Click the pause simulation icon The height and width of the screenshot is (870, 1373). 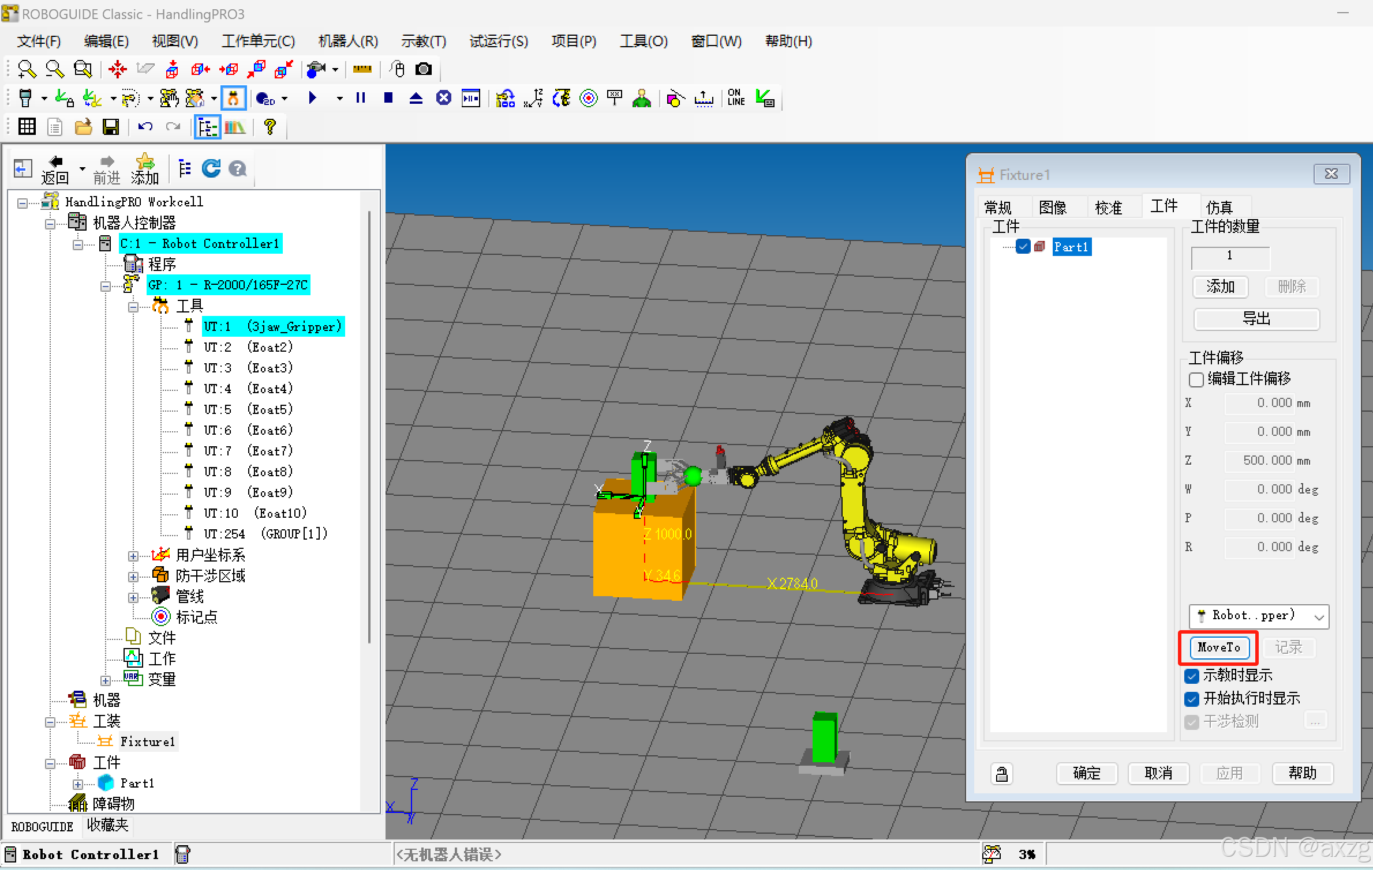361,98
